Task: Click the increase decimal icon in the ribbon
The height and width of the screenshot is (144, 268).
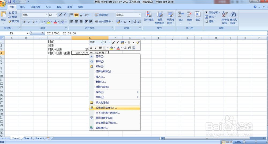Action: (x=135, y=22)
